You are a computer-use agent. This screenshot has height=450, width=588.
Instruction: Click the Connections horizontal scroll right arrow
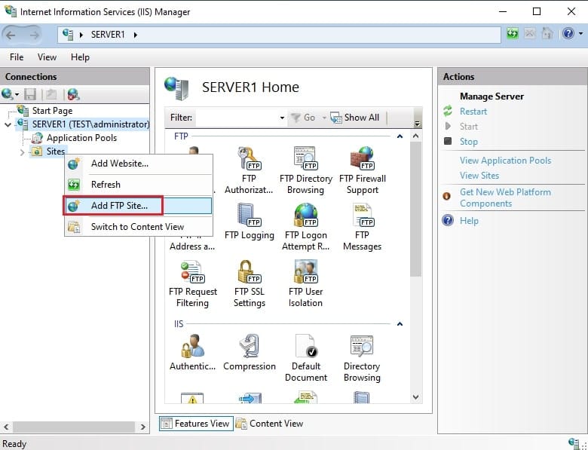143,427
